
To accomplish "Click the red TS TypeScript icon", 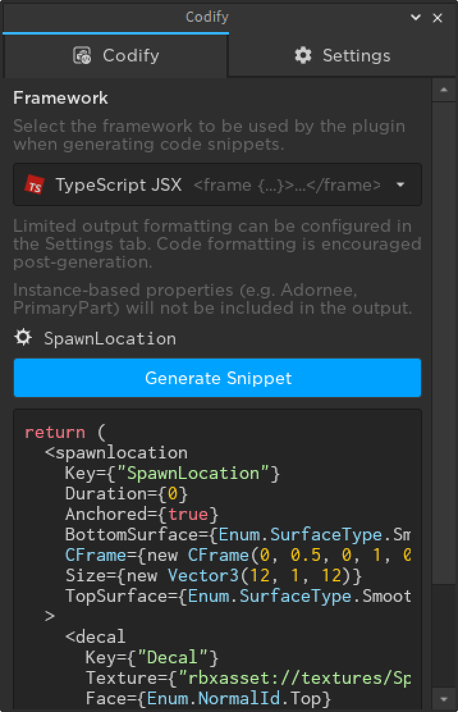I will pyautogui.click(x=35, y=185).
